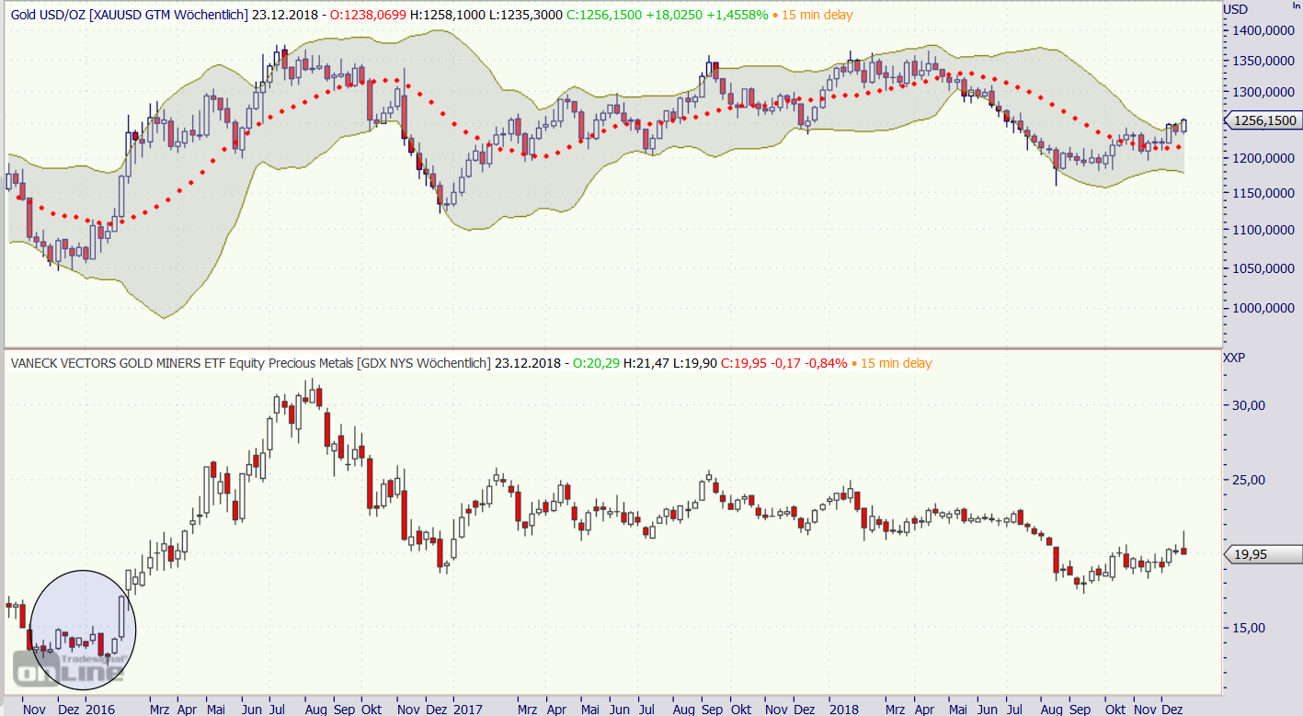Click the 25,00 price axis label
The image size is (1303, 716).
tap(1251, 479)
